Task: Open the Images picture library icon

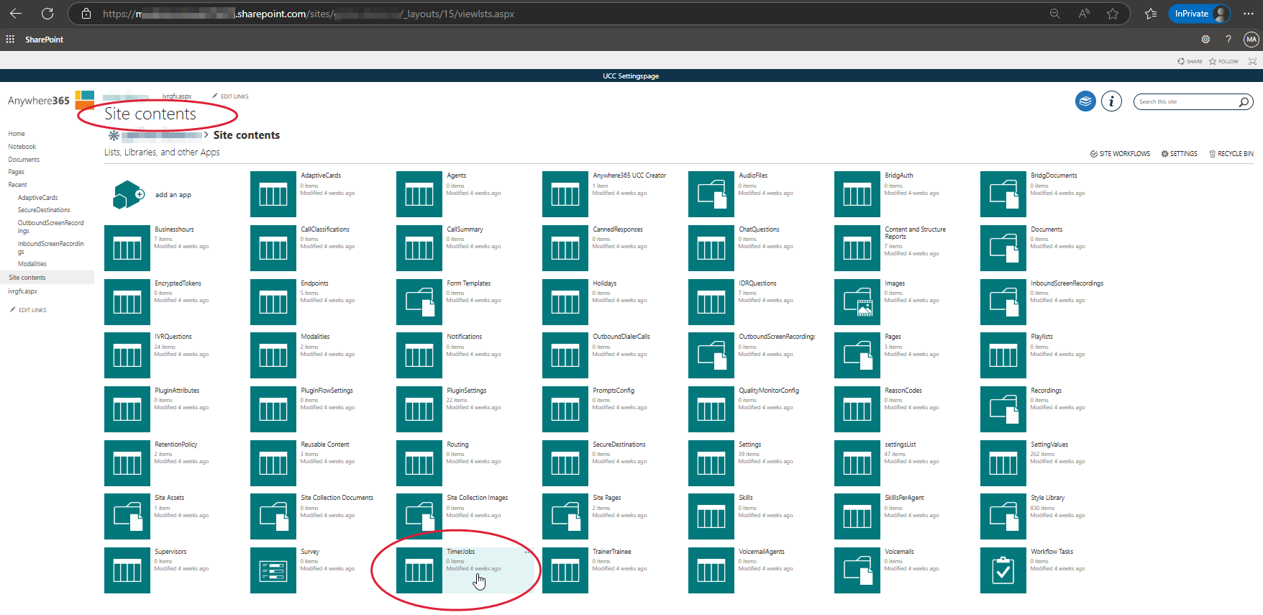Action: [x=857, y=302]
